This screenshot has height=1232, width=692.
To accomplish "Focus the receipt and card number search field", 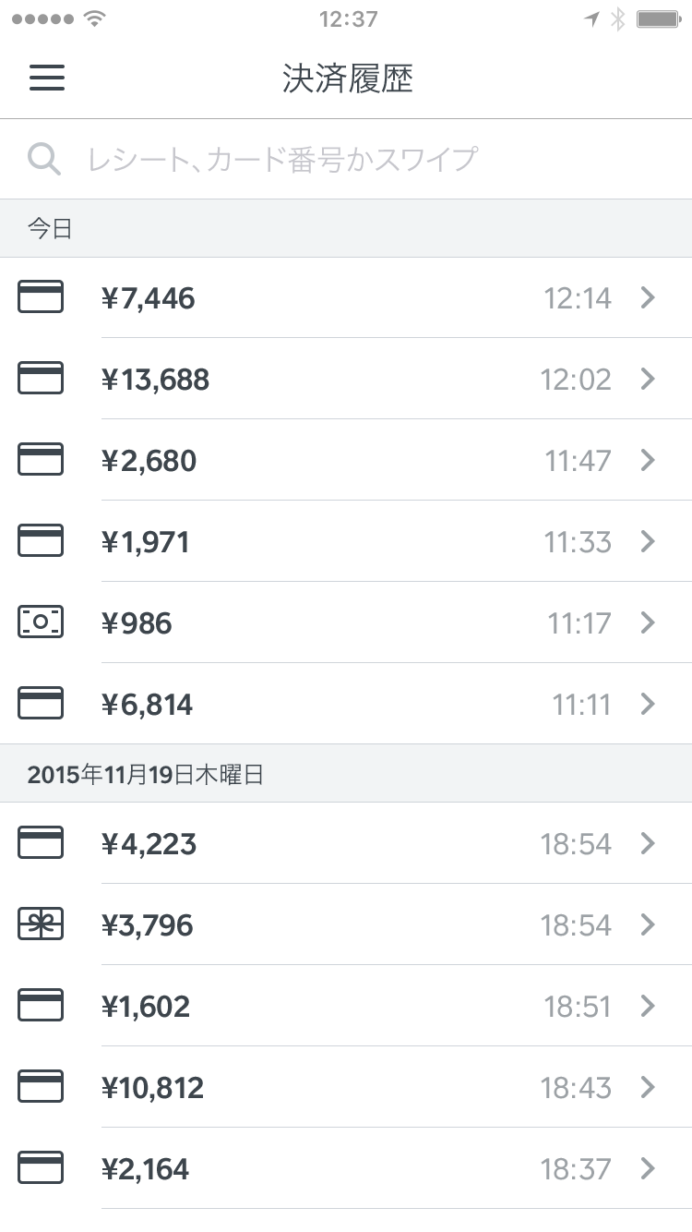I will pyautogui.click(x=346, y=159).
